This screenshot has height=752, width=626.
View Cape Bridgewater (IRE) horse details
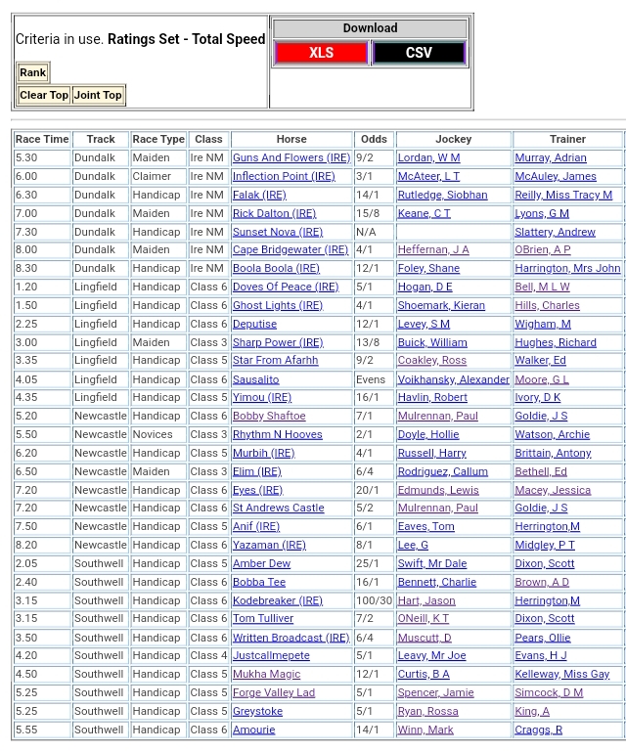pyautogui.click(x=290, y=249)
